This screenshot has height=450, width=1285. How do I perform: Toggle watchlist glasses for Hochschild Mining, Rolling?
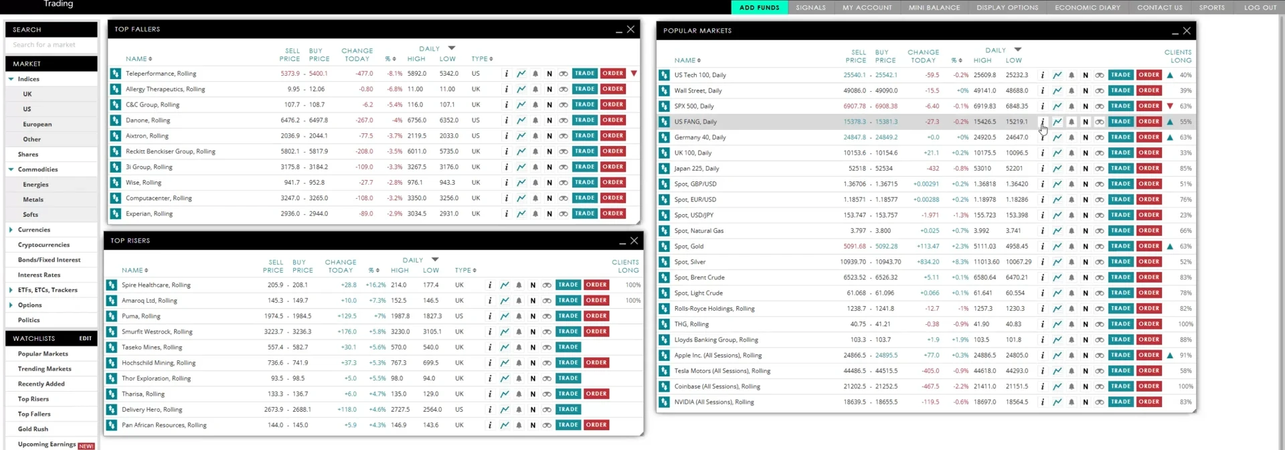click(x=547, y=363)
